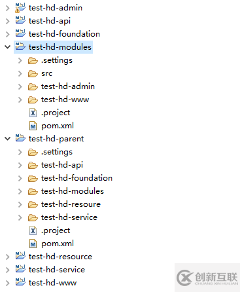The height and width of the screenshot is (292, 240).
Task: Click the test-hd-resoure folder icon
Action: click(x=33, y=204)
